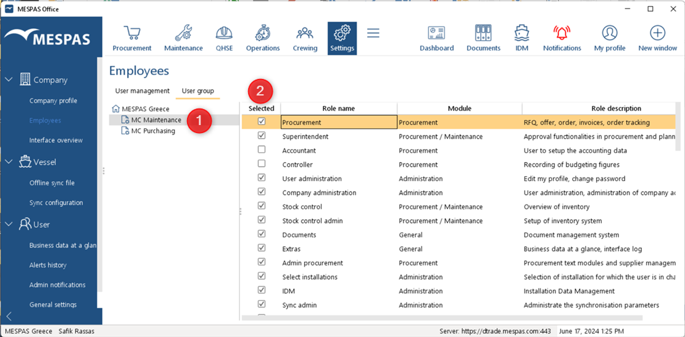Click the Sync admin role name cell
This screenshot has height=337, width=685.
(339, 305)
